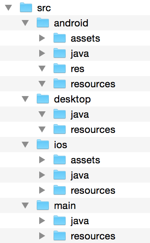The height and width of the screenshot is (243, 150).
Task: Click the src folder icon
Action: pos(26,7)
